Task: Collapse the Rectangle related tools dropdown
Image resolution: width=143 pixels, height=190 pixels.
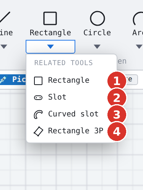Action: coord(50,47)
